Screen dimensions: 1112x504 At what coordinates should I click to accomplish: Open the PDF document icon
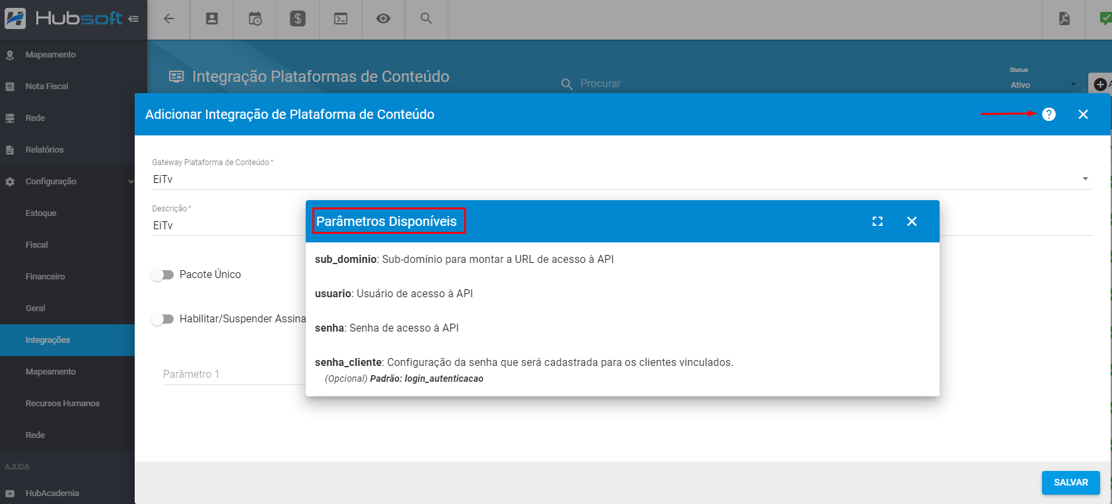tap(1064, 18)
